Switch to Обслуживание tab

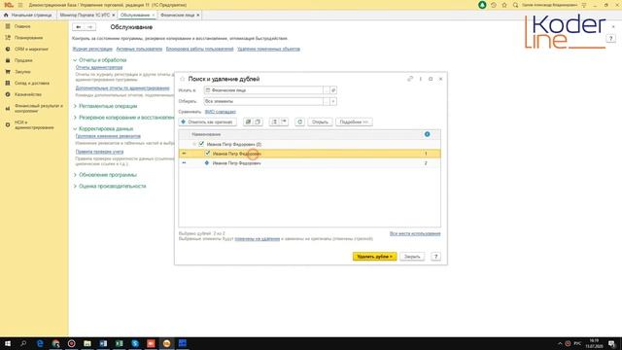(135, 16)
